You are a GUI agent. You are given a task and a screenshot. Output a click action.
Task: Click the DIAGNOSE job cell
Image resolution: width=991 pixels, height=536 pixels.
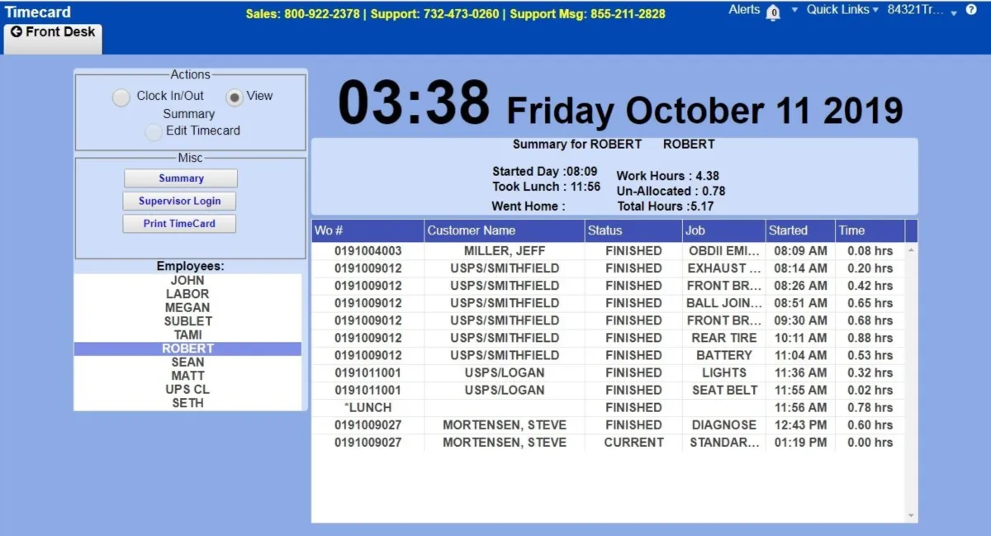tap(724, 425)
